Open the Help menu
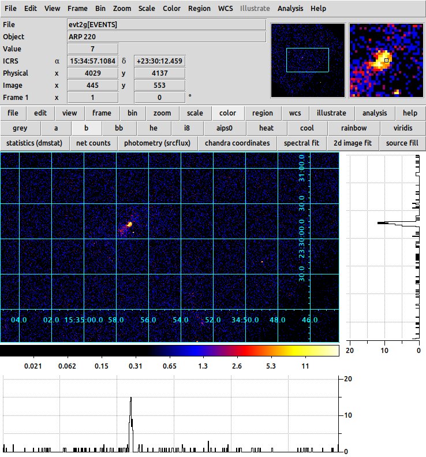 [x=318, y=9]
